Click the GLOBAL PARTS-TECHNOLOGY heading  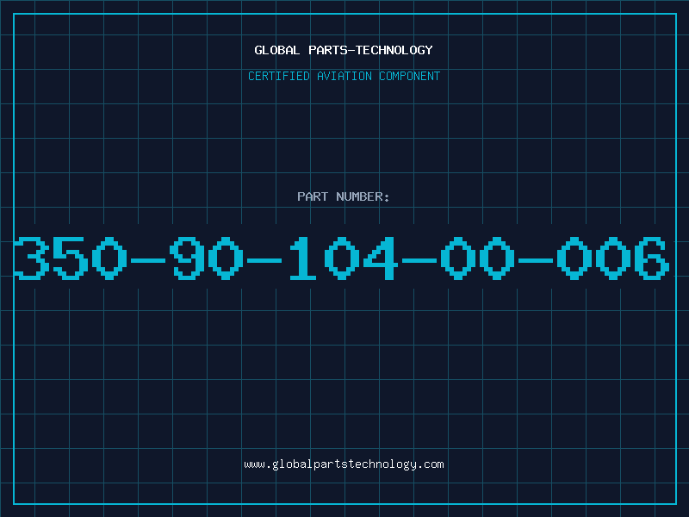pyautogui.click(x=344, y=50)
